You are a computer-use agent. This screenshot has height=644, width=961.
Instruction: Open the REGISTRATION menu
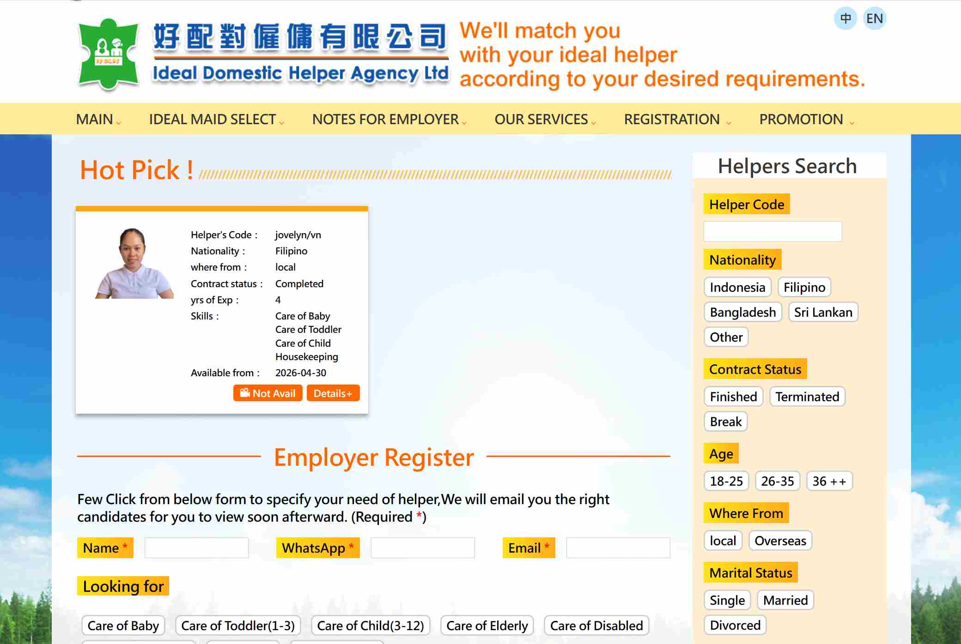[676, 120]
